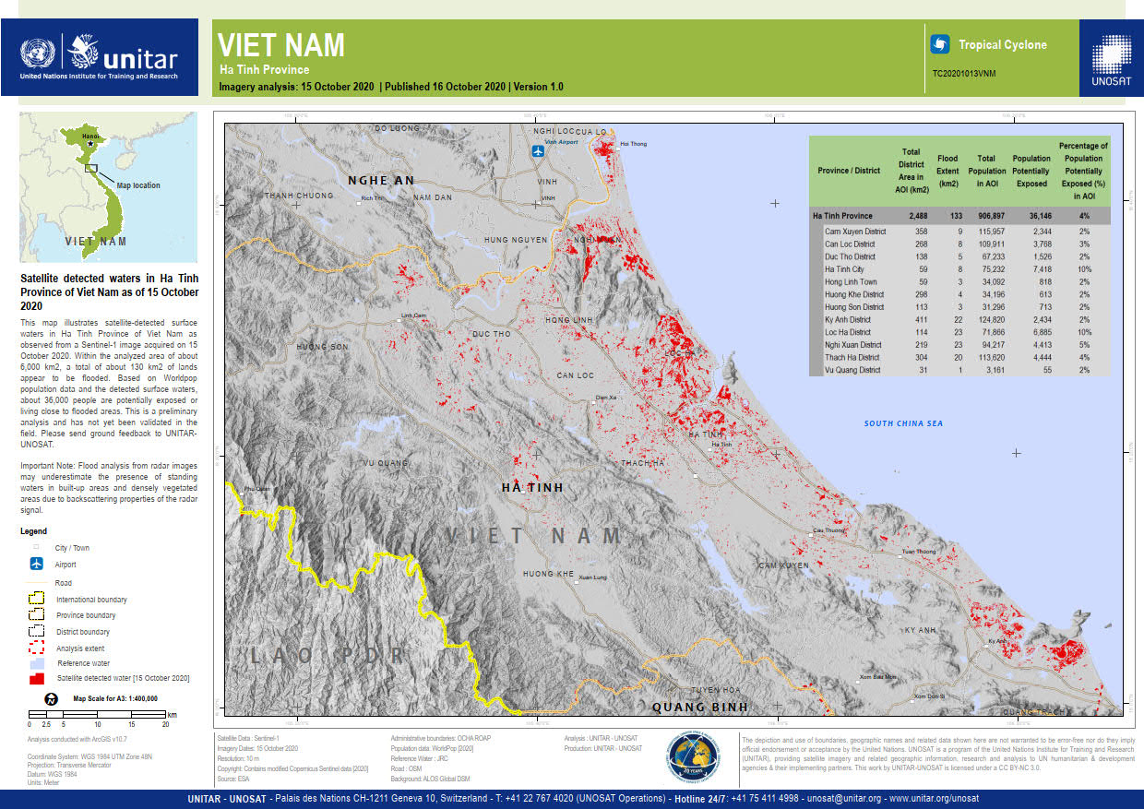The height and width of the screenshot is (809, 1144).
Task: Click the light blue Reference water swatch
Action: point(37,663)
